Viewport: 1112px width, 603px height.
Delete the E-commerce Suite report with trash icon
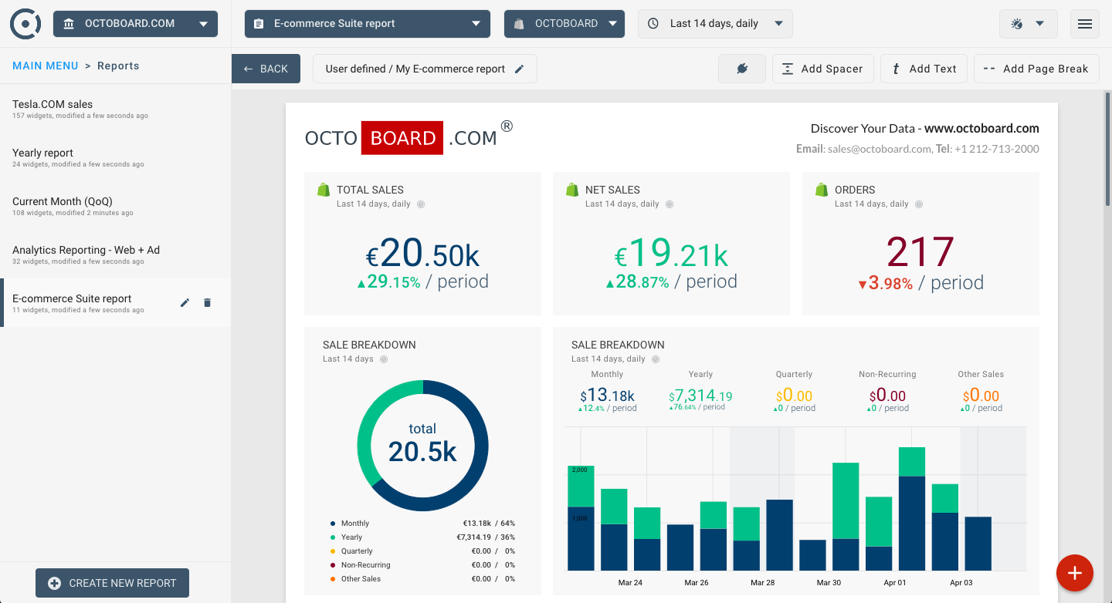[x=207, y=303]
